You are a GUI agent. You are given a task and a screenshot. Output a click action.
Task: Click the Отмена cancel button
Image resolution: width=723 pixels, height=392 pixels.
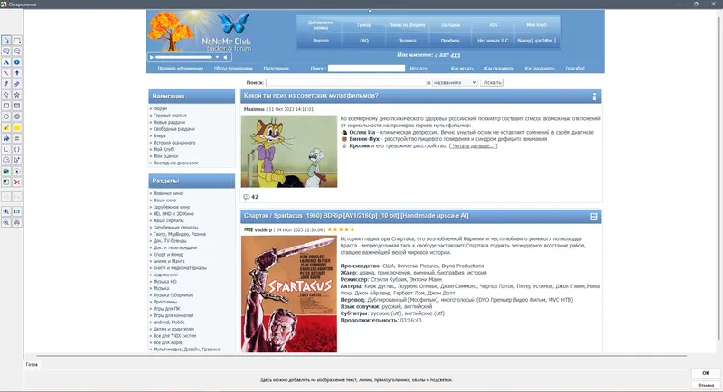[706, 385]
